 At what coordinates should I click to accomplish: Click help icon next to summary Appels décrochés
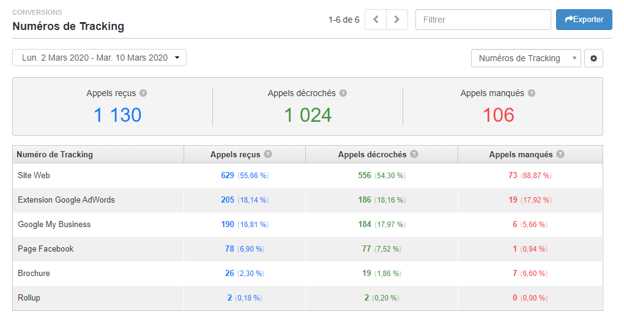click(343, 93)
